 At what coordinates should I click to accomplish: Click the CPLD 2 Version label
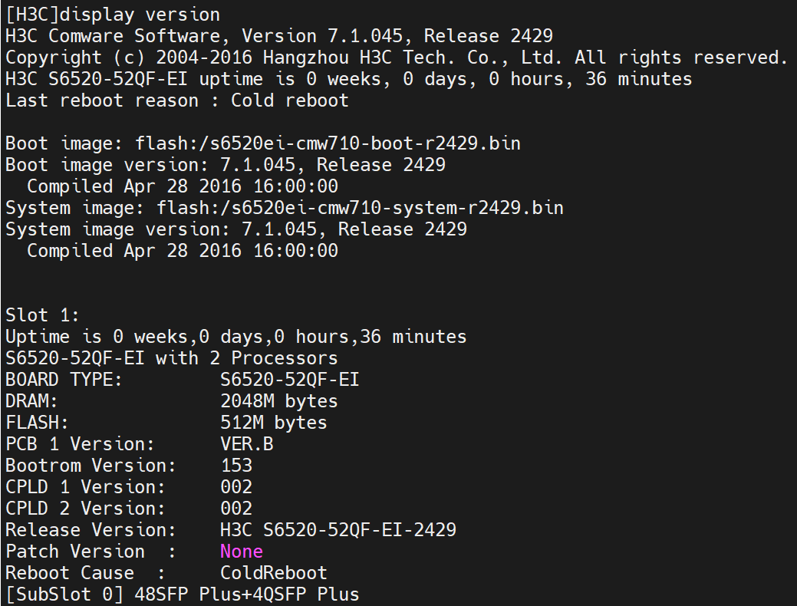85,509
